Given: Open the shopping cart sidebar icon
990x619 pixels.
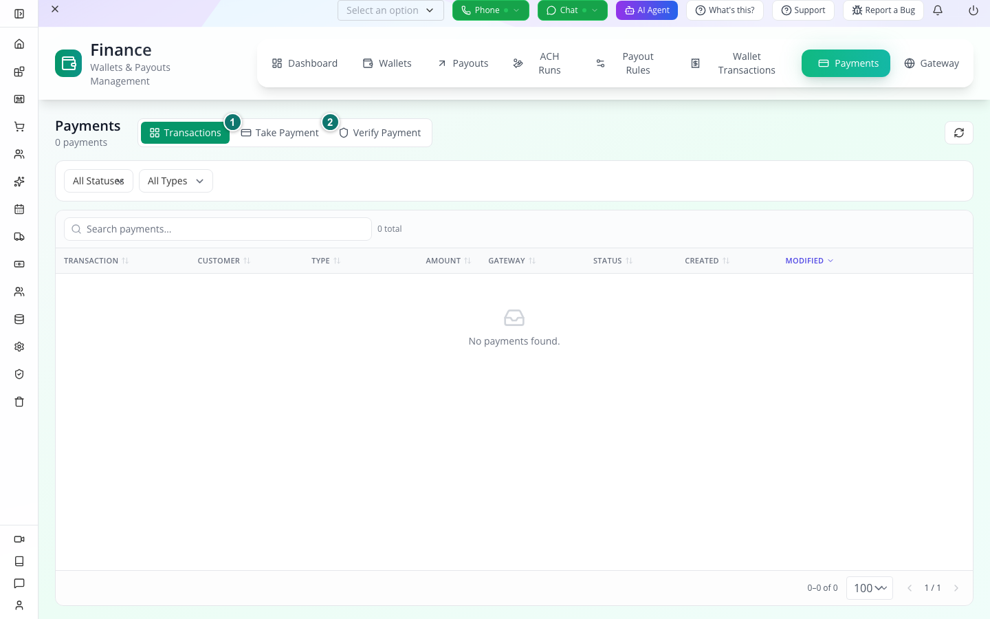Looking at the screenshot, I should click(x=19, y=127).
